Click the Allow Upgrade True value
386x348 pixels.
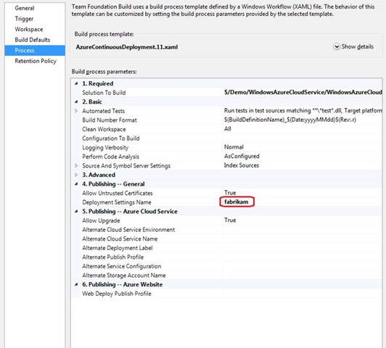pyautogui.click(x=230, y=220)
